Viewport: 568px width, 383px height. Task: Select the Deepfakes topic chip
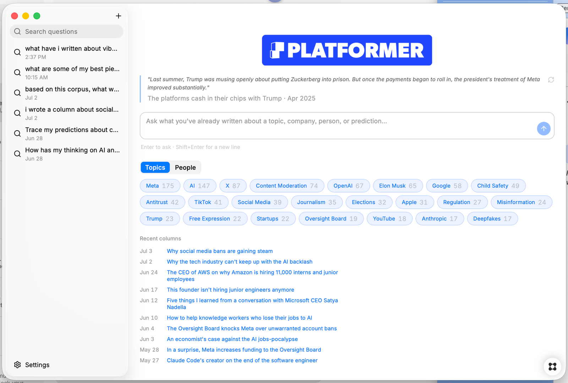click(x=492, y=219)
